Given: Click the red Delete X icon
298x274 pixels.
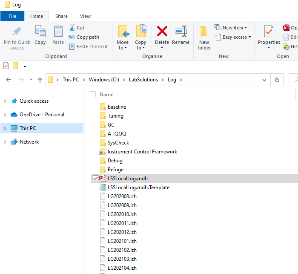Looking at the screenshot, I should (x=162, y=31).
